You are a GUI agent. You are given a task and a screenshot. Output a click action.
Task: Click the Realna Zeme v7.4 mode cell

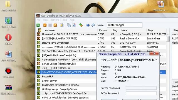click(130, 38)
